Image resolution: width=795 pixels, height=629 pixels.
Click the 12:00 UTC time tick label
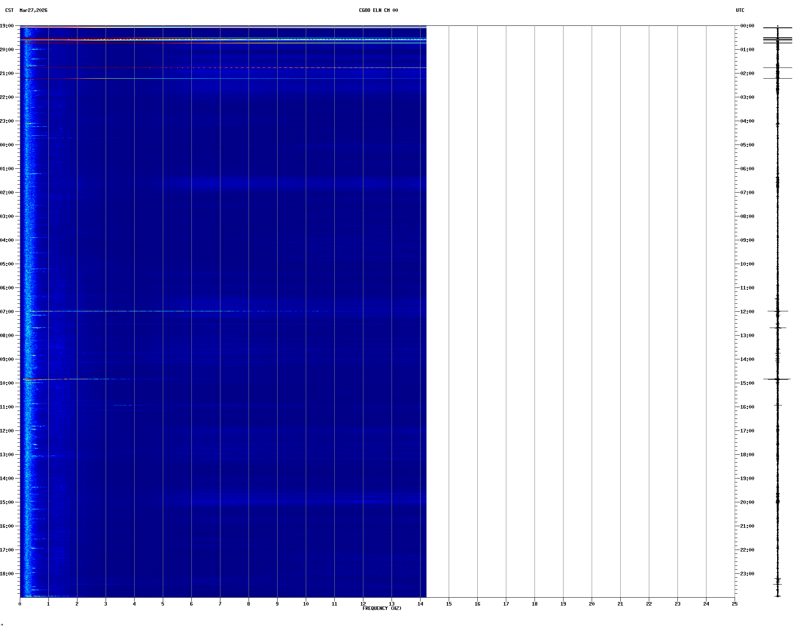click(x=747, y=312)
